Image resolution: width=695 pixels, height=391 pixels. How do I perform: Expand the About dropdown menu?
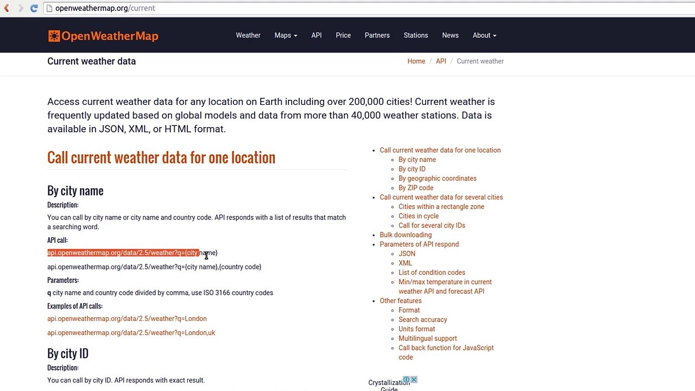pyautogui.click(x=484, y=35)
